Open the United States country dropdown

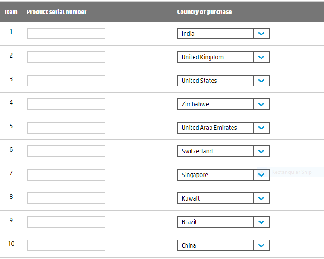point(223,81)
